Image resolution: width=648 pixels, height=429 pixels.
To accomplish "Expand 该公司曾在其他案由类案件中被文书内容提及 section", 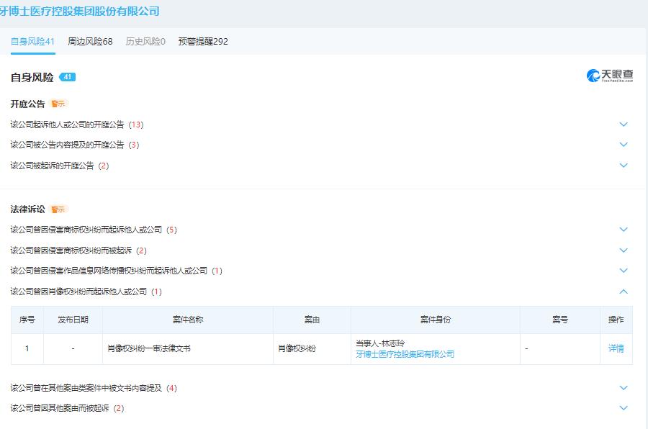I will pos(624,387).
